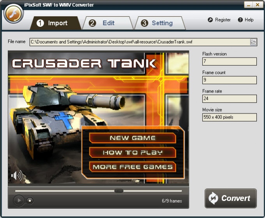Open the Help link
Screen dimensions: 265x218
tap(249, 20)
